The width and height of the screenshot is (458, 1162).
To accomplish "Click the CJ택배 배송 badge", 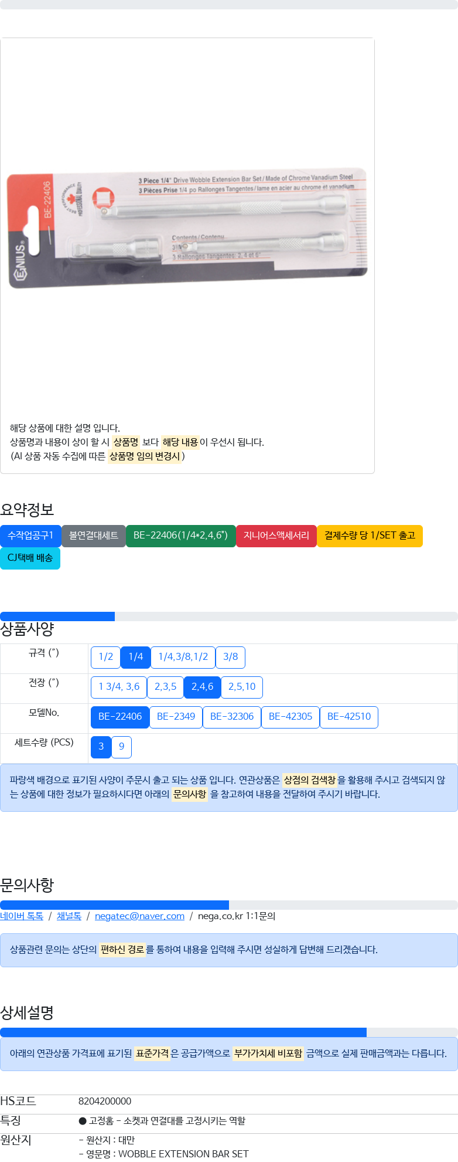I will 30,558.
